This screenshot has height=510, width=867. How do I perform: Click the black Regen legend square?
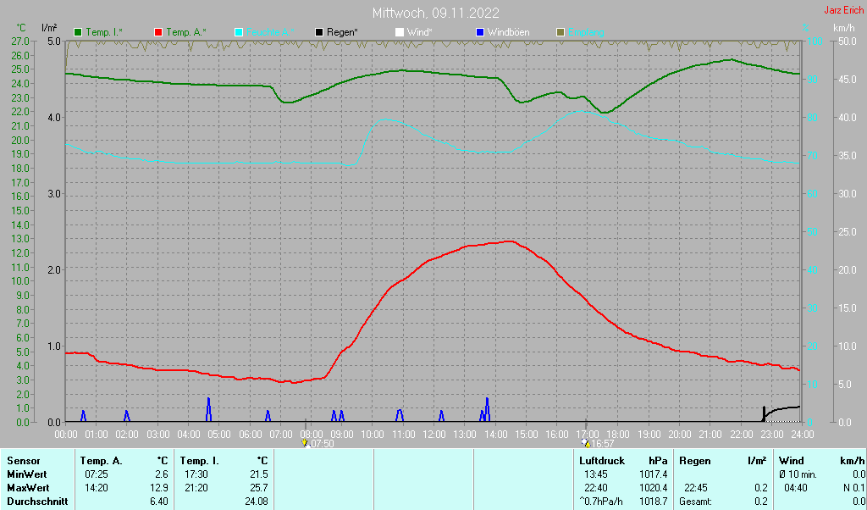[319, 32]
